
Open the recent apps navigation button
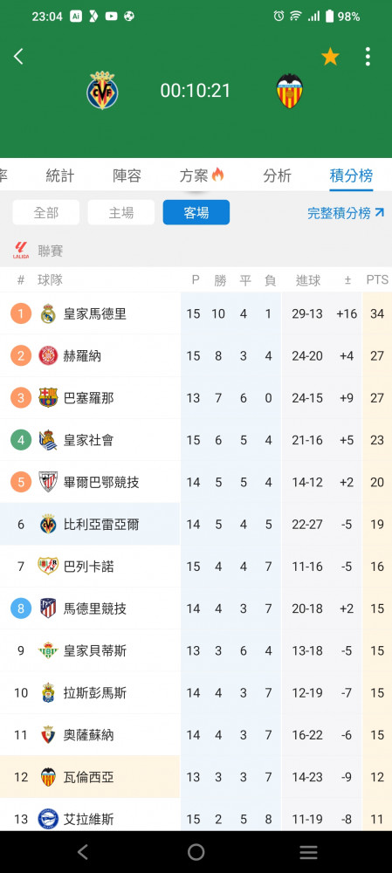308,852
